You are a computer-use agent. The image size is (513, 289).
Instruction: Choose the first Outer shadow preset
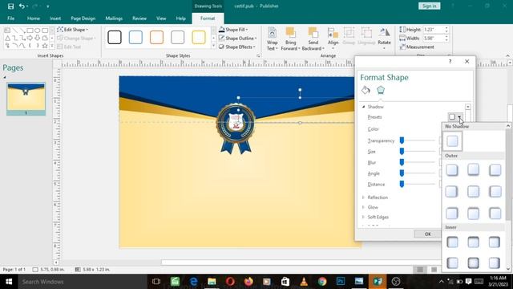(x=452, y=170)
